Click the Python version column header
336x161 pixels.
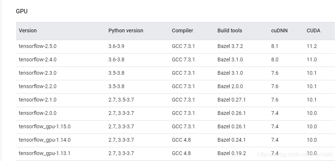click(x=125, y=30)
